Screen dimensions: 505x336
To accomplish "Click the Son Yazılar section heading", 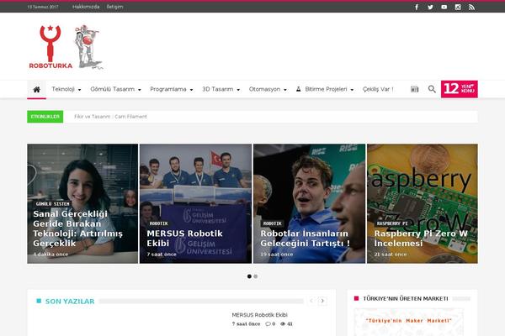I will coord(70,302).
